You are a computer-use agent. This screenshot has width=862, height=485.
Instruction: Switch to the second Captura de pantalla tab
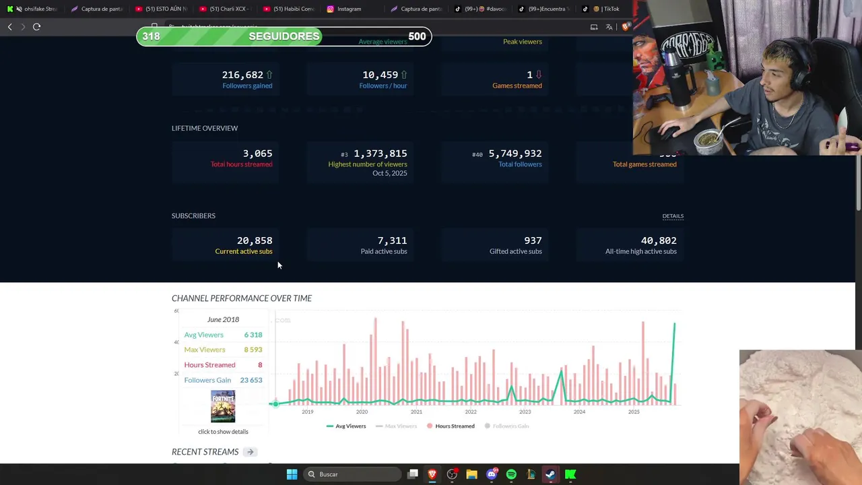pos(416,9)
